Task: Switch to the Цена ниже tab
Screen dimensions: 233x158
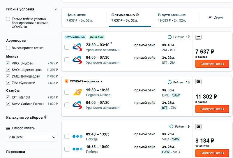Action: pyautogui.click(x=80, y=17)
